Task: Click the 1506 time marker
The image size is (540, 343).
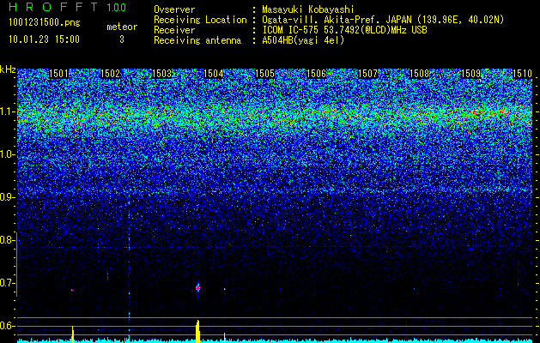Action: (x=317, y=74)
